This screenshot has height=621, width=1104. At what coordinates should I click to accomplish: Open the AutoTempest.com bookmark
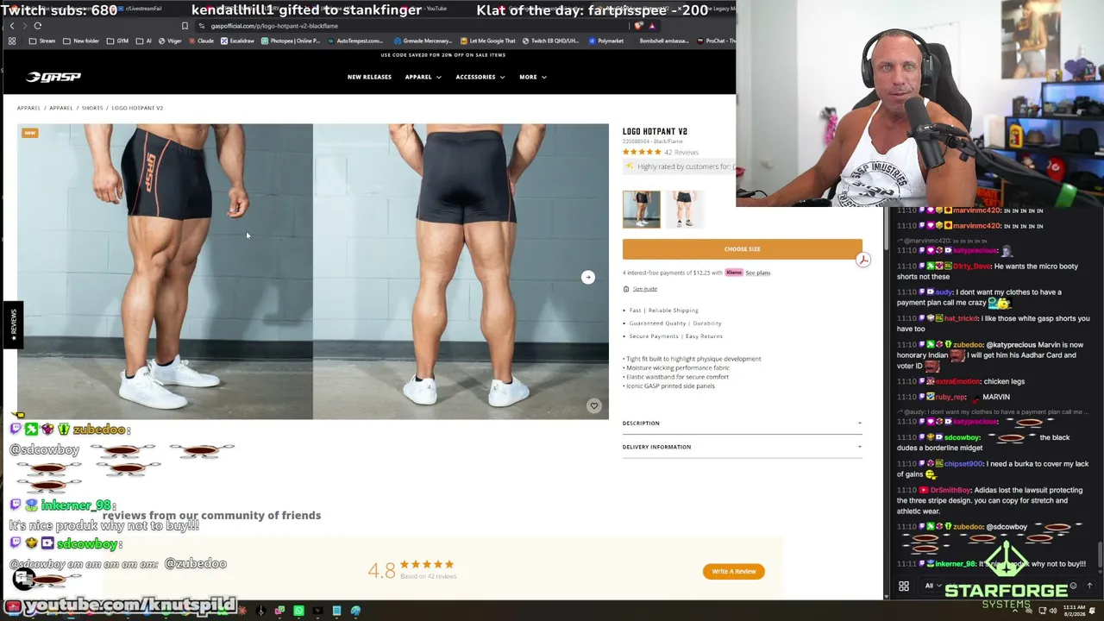coord(354,41)
